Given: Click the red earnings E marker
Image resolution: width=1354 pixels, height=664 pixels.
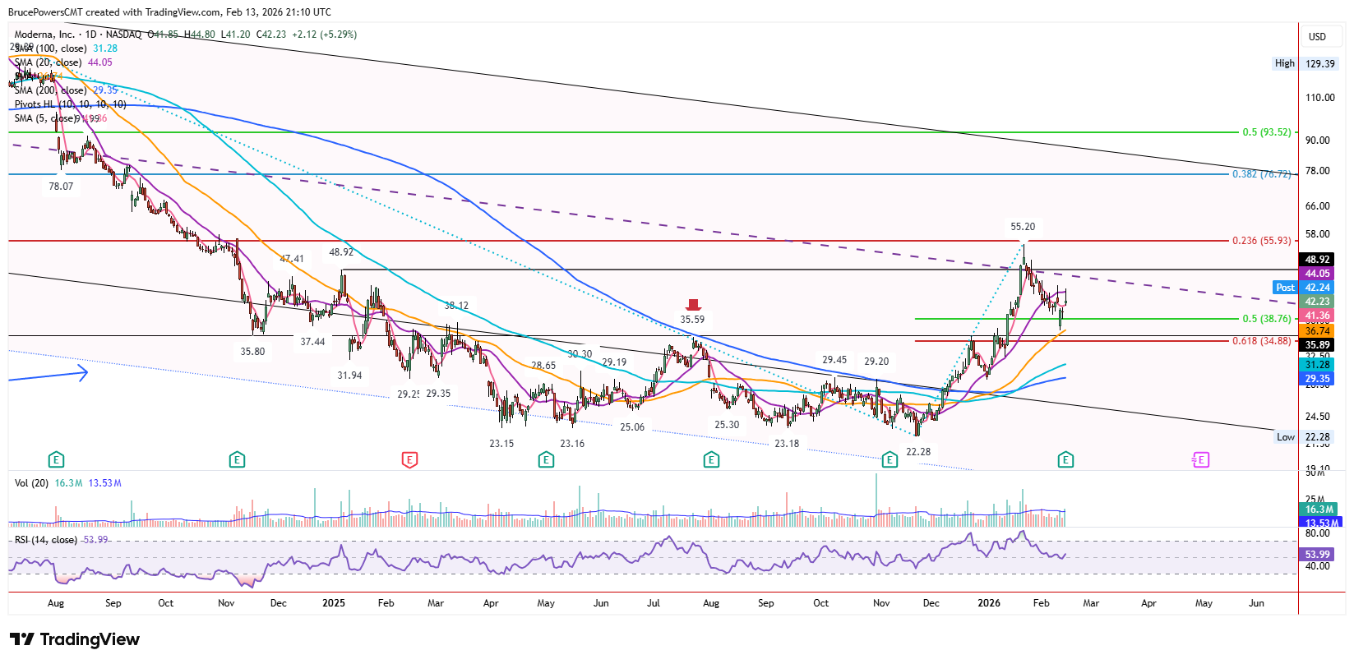Looking at the screenshot, I should [x=409, y=459].
